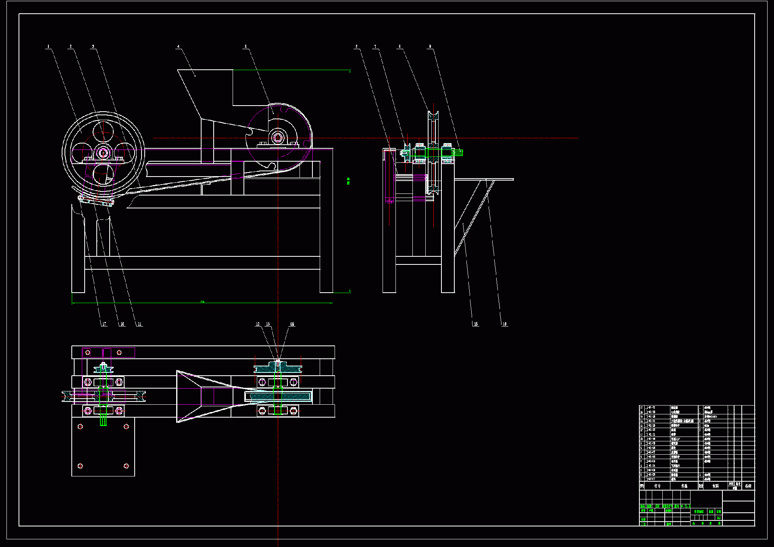Select callout number 15 under side view
This screenshot has height=547, width=774.
point(476,324)
